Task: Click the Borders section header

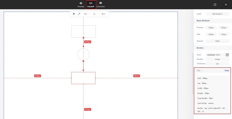Action: (x=213, y=48)
